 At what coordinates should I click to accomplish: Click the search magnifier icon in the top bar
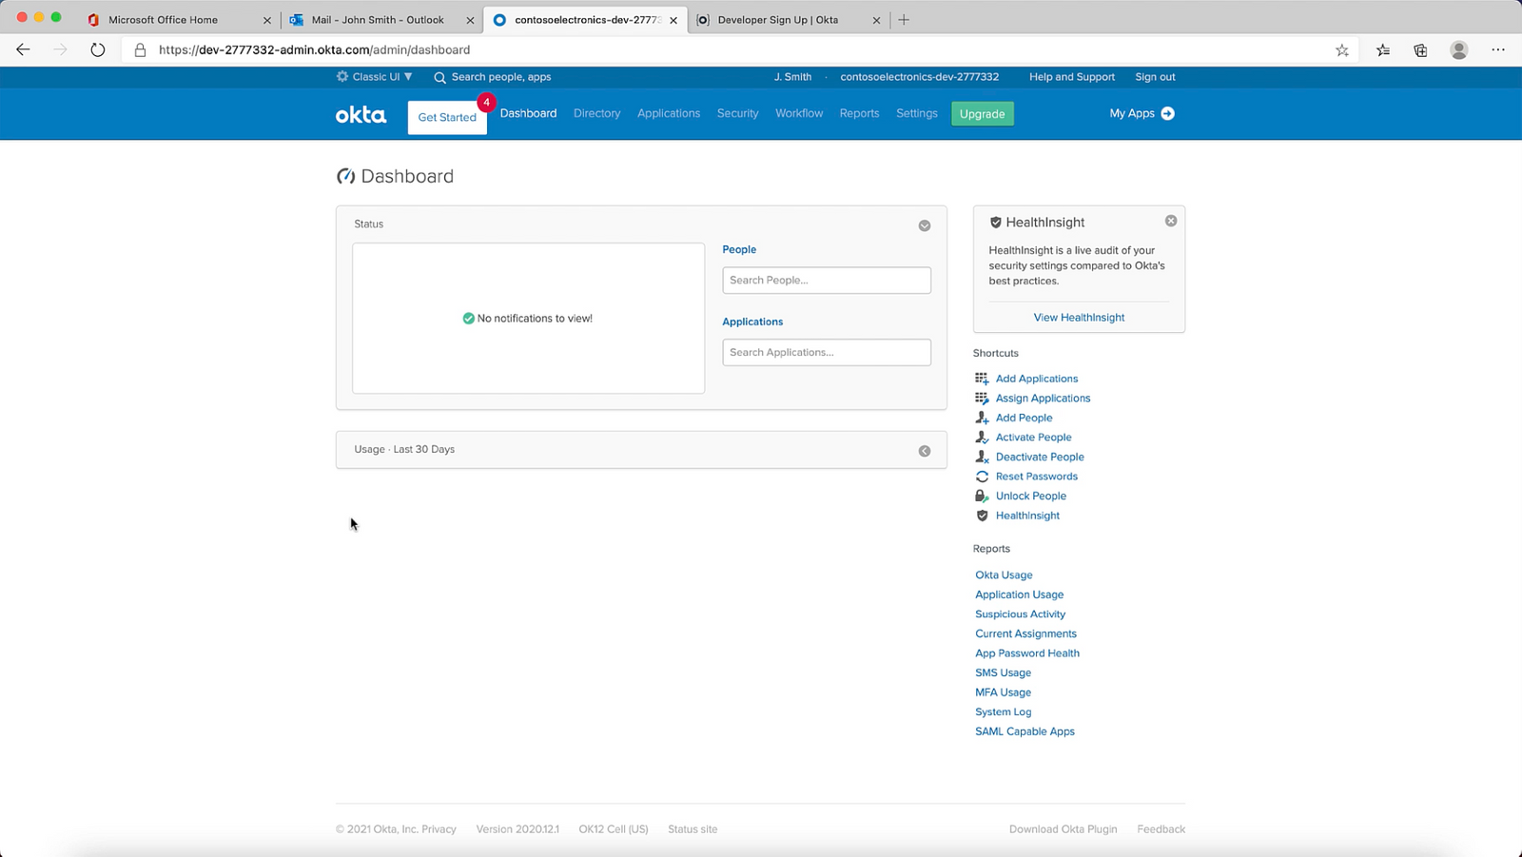tap(439, 77)
